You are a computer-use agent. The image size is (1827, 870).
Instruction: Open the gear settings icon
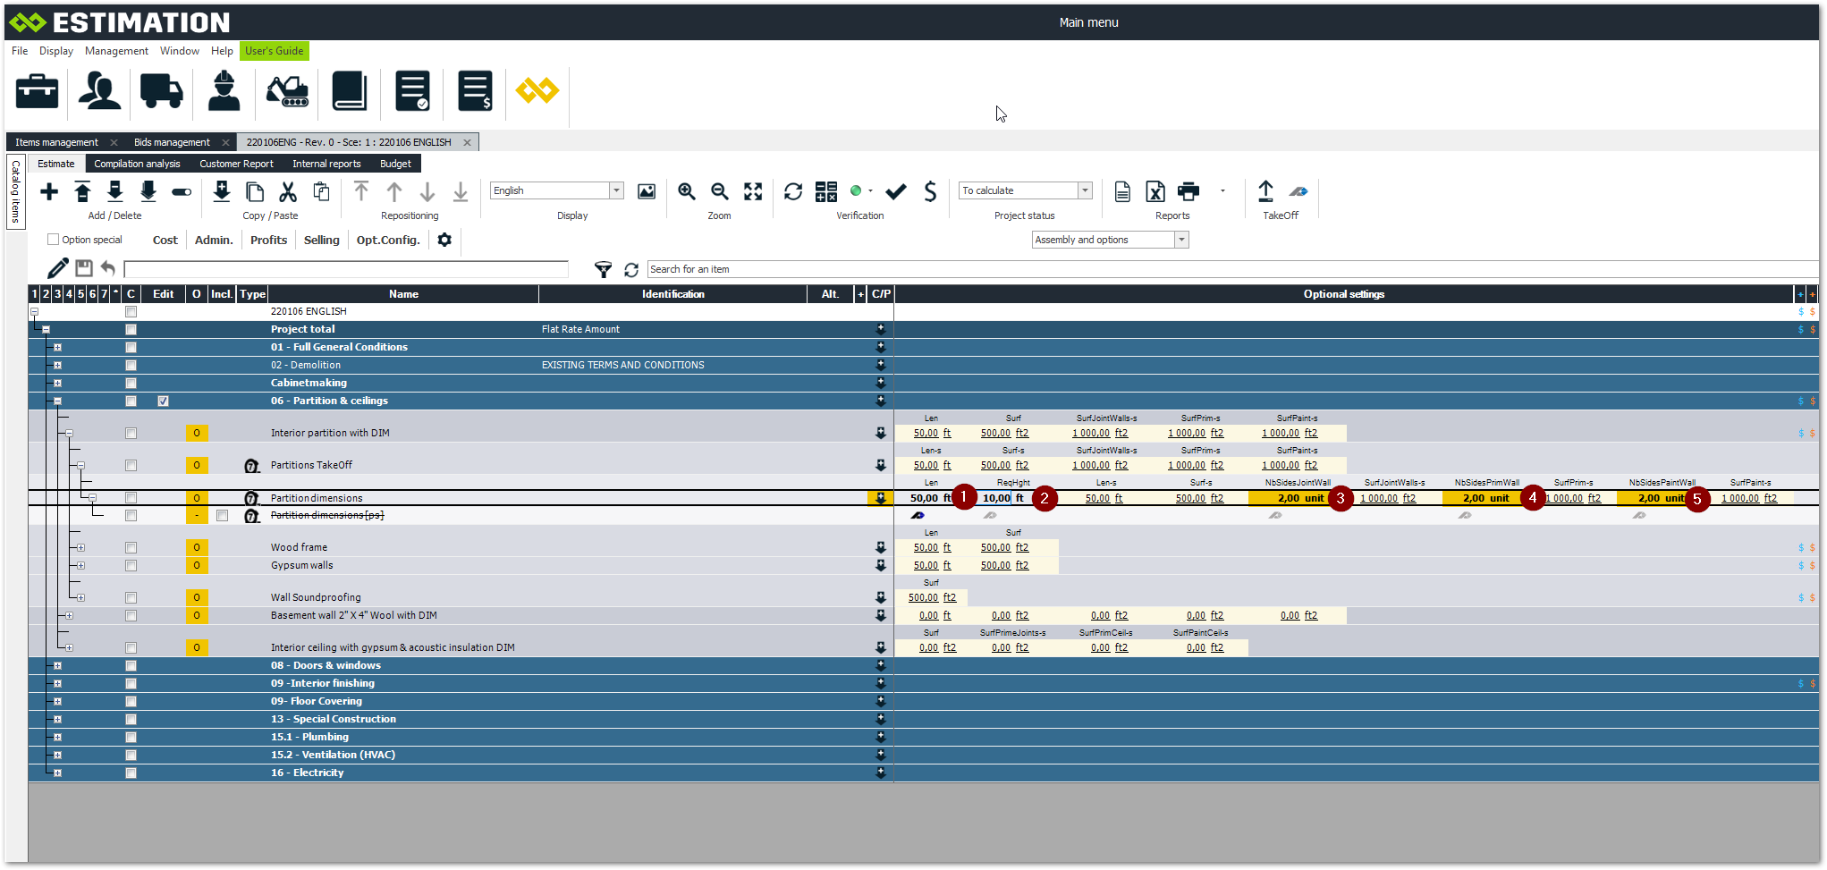click(x=444, y=240)
